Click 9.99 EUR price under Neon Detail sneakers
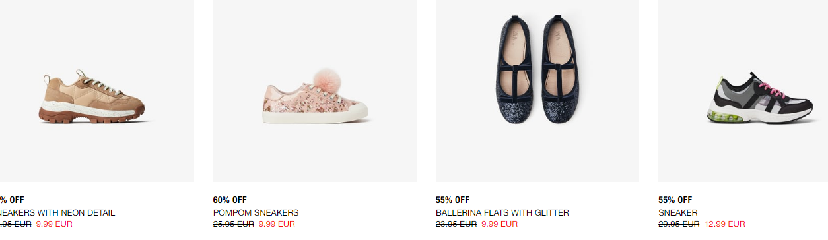The image size is (828, 240). pyautogui.click(x=54, y=224)
